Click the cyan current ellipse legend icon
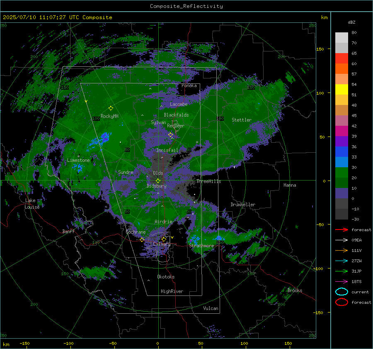 [342, 292]
